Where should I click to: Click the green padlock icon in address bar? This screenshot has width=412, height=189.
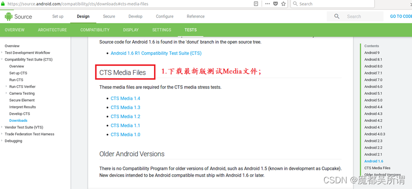(x=3, y=4)
